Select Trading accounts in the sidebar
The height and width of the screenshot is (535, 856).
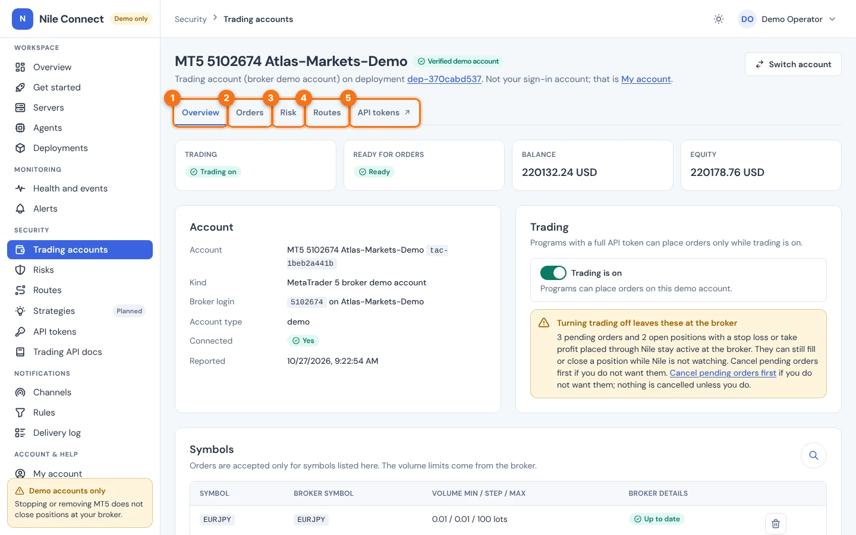pos(80,250)
